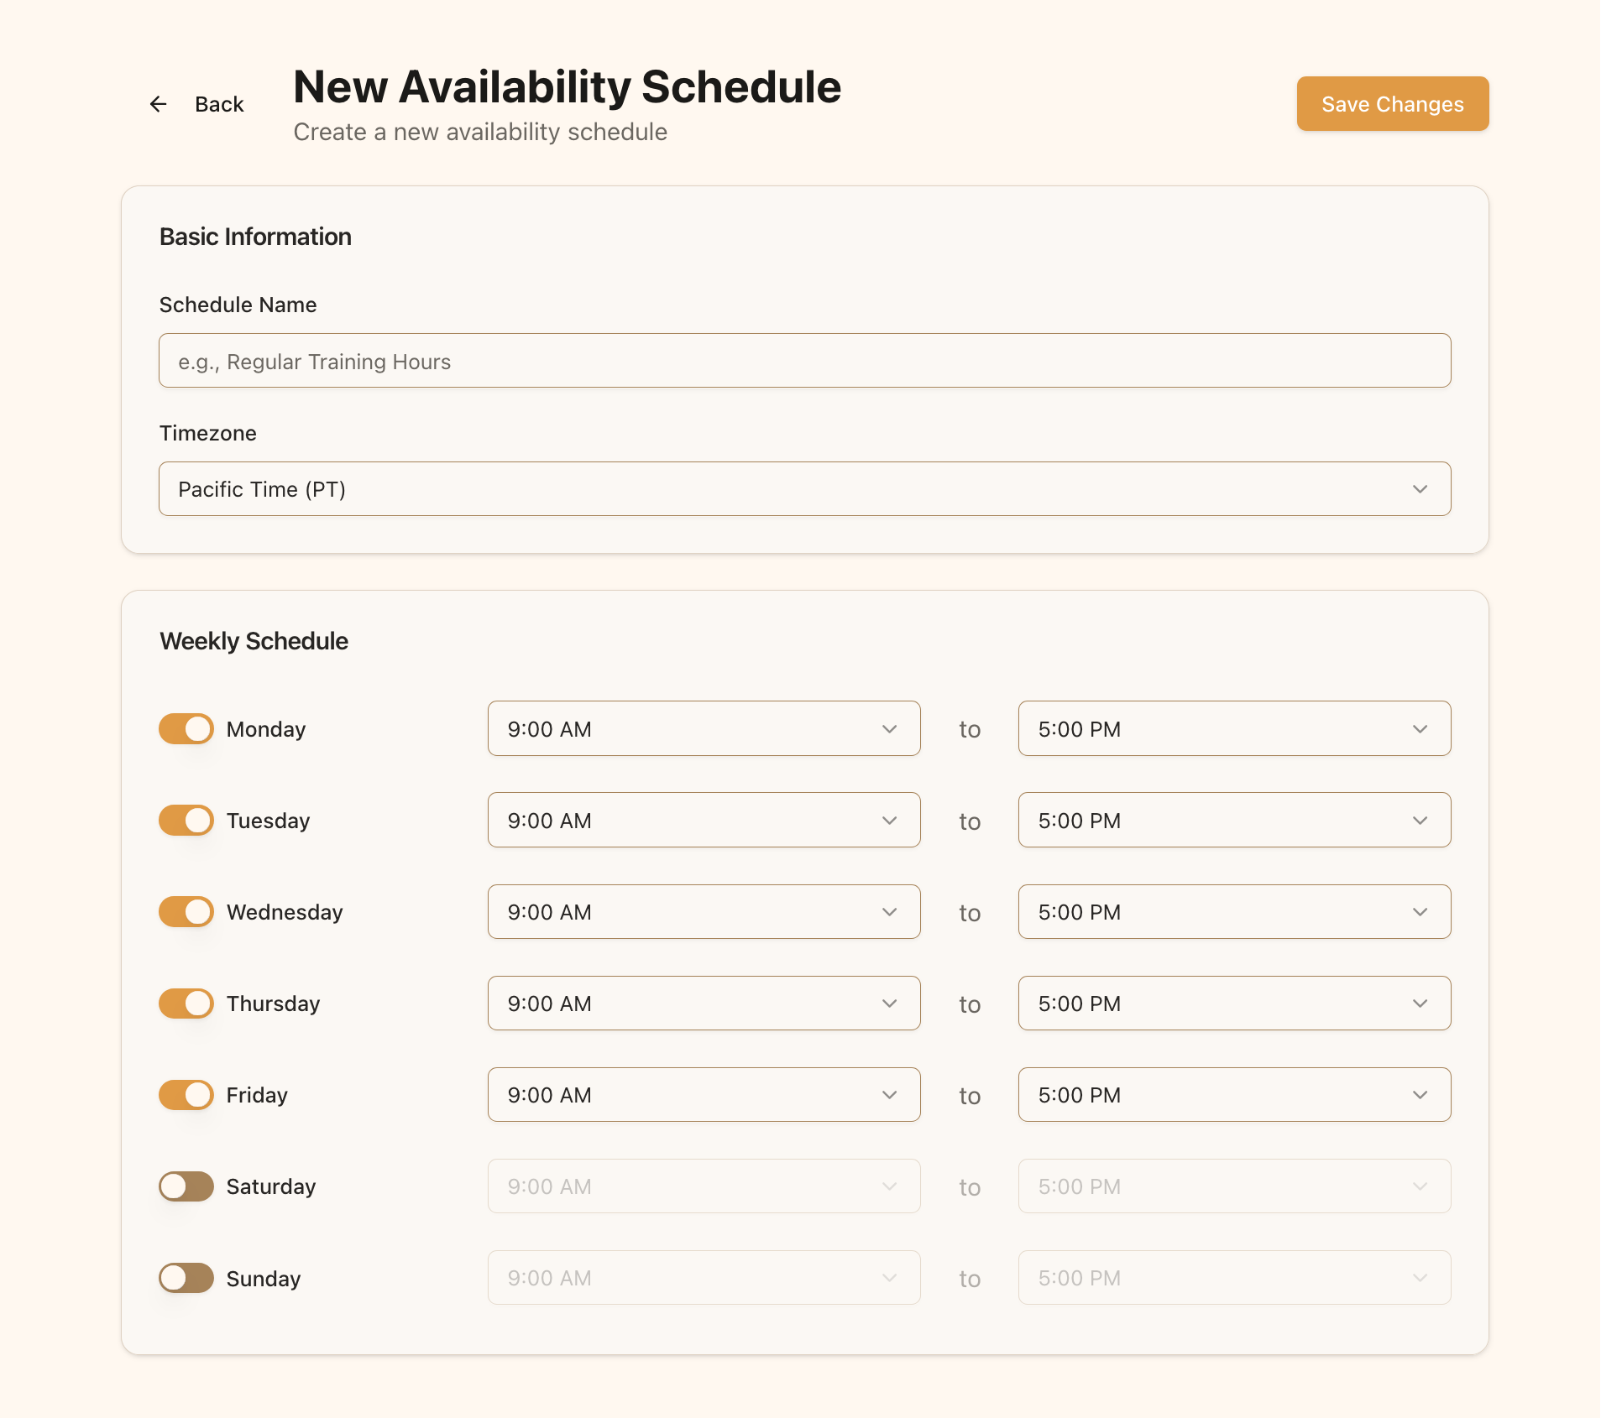Click the Save Changes button
The image size is (1601, 1418).
click(1392, 103)
